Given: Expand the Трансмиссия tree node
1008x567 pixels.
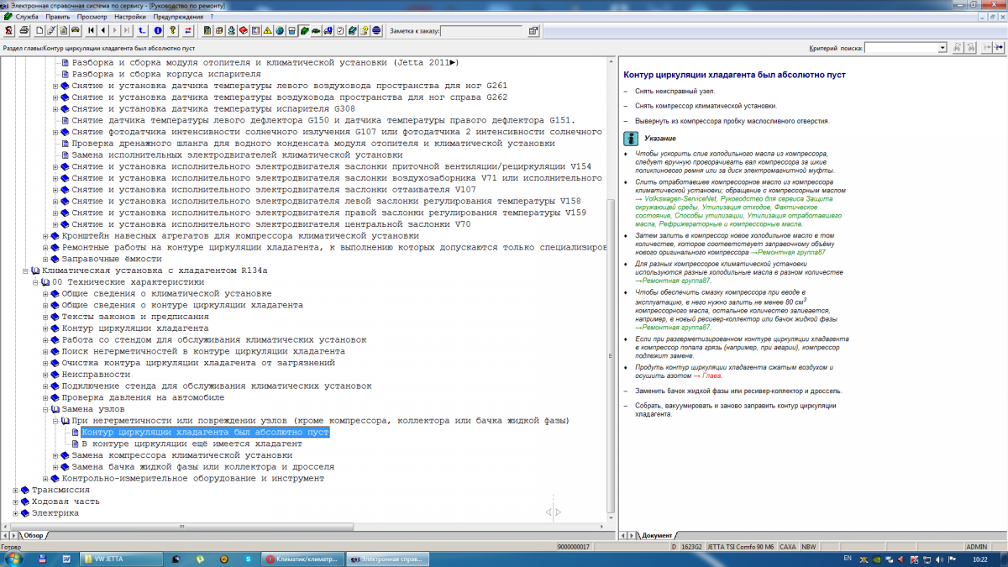Looking at the screenshot, I should pyautogui.click(x=14, y=490).
